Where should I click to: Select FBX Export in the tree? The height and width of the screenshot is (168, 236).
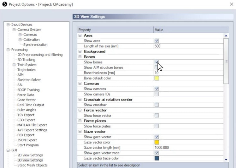(x=26, y=135)
